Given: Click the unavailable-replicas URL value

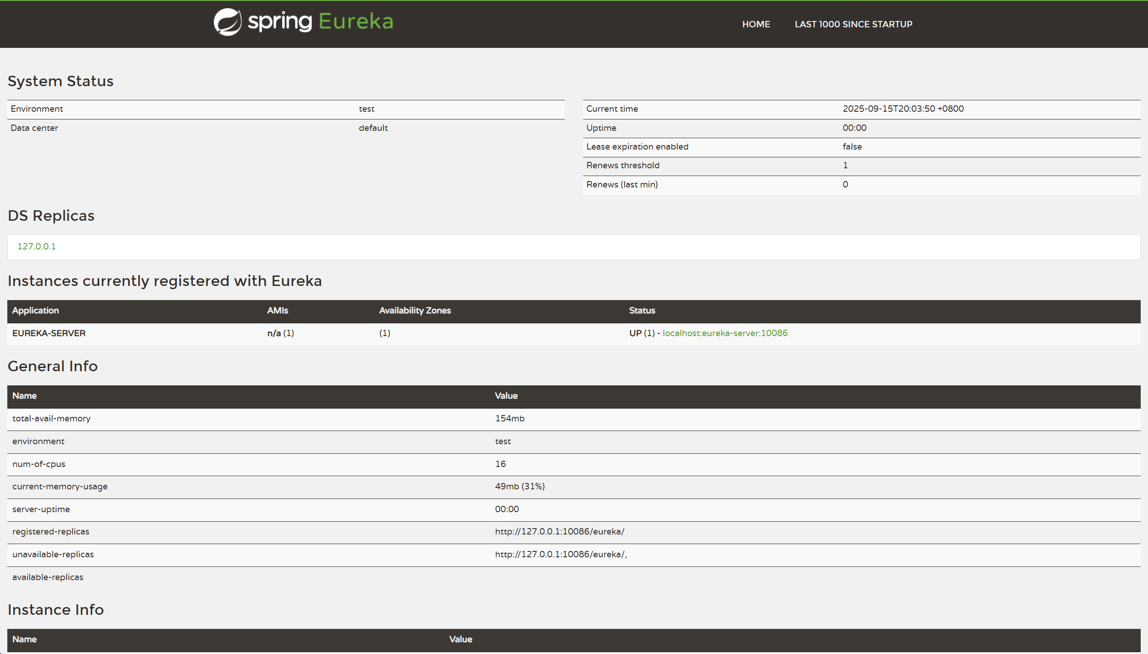Looking at the screenshot, I should click(x=560, y=554).
